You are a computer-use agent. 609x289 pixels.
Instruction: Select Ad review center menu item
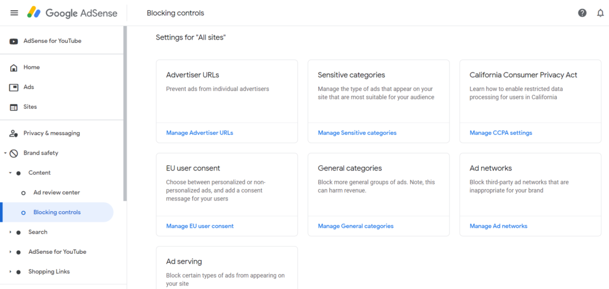click(56, 193)
